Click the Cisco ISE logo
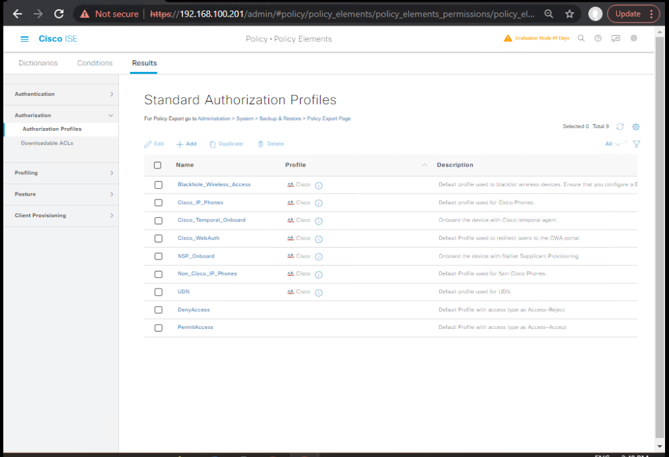The image size is (669, 457). (x=58, y=39)
